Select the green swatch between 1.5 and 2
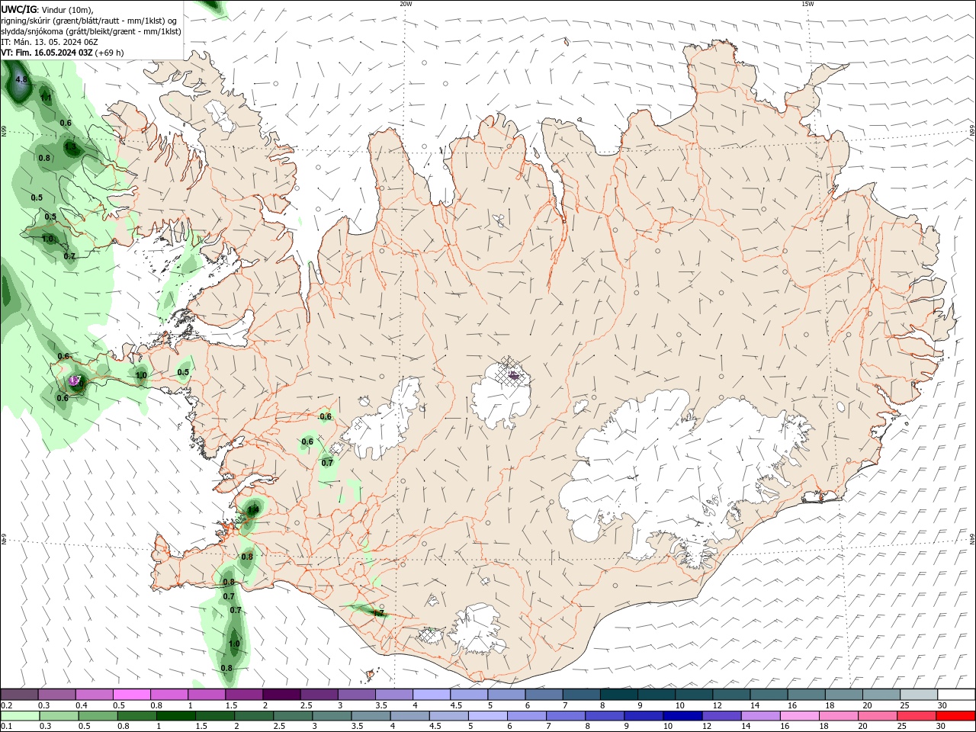 tap(213, 716)
